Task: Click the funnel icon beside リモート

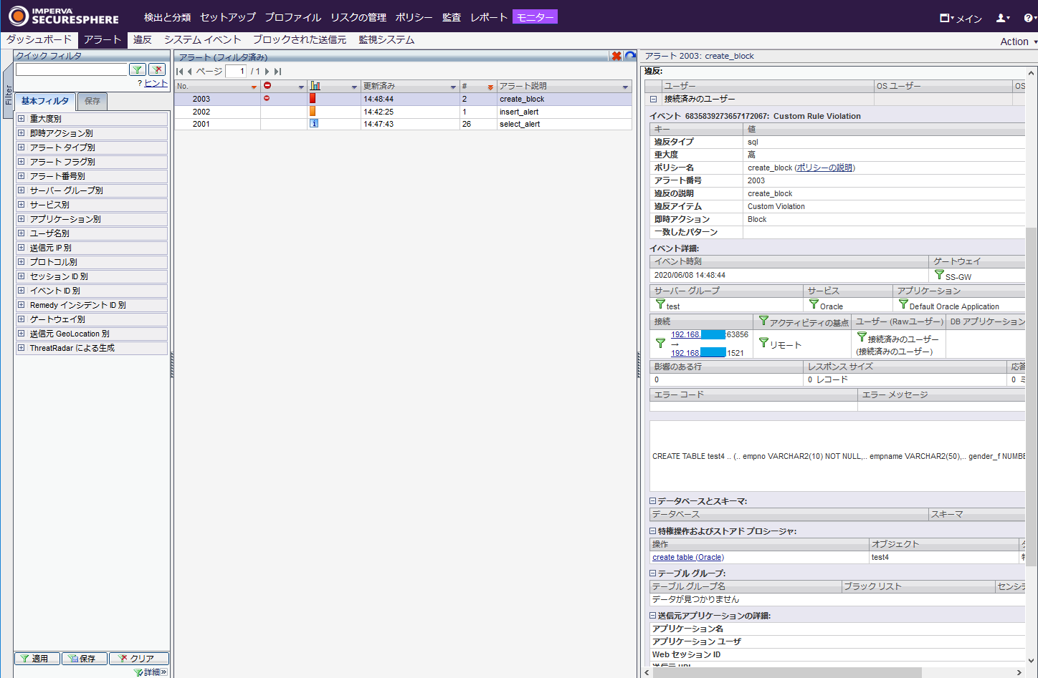Action: pyautogui.click(x=763, y=342)
